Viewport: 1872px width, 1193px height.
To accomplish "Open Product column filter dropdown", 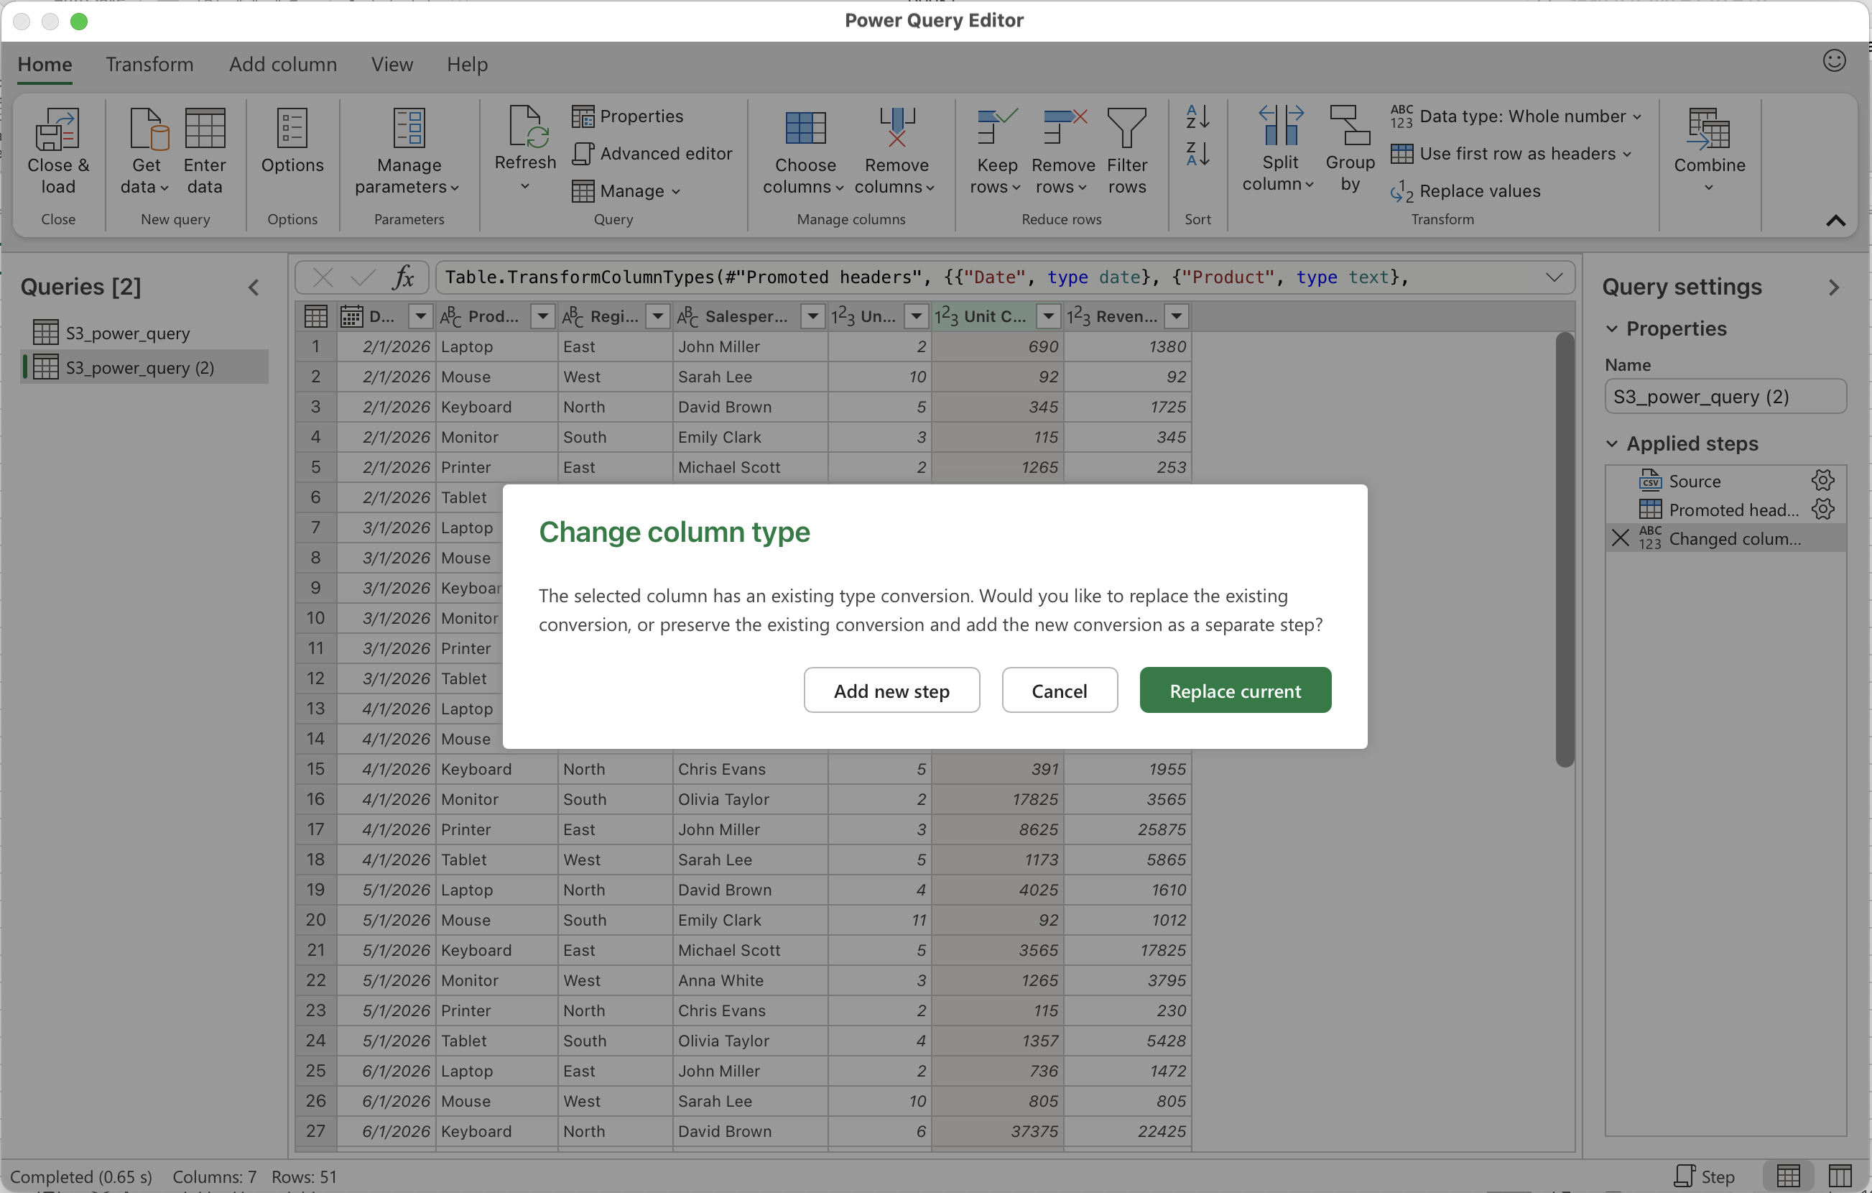I will tap(542, 316).
